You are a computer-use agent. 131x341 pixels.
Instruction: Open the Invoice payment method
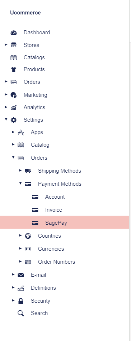click(53, 210)
